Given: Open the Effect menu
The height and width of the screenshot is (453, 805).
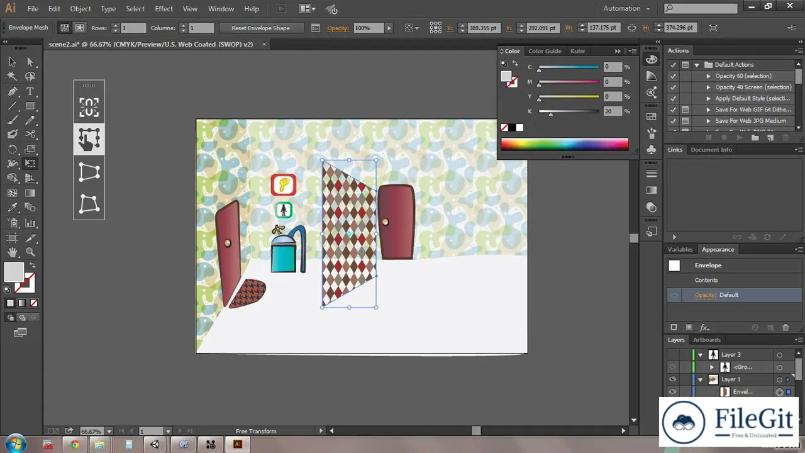Looking at the screenshot, I should (164, 9).
